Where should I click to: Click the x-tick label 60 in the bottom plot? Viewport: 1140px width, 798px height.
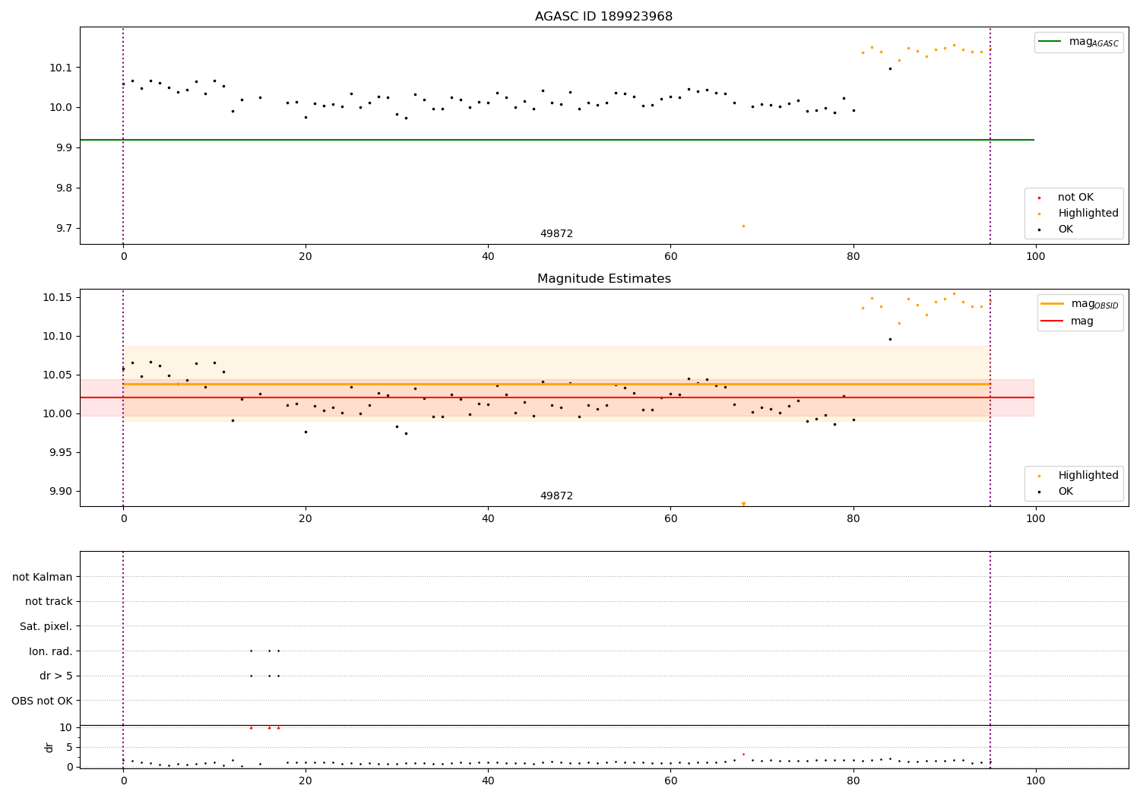670,781
